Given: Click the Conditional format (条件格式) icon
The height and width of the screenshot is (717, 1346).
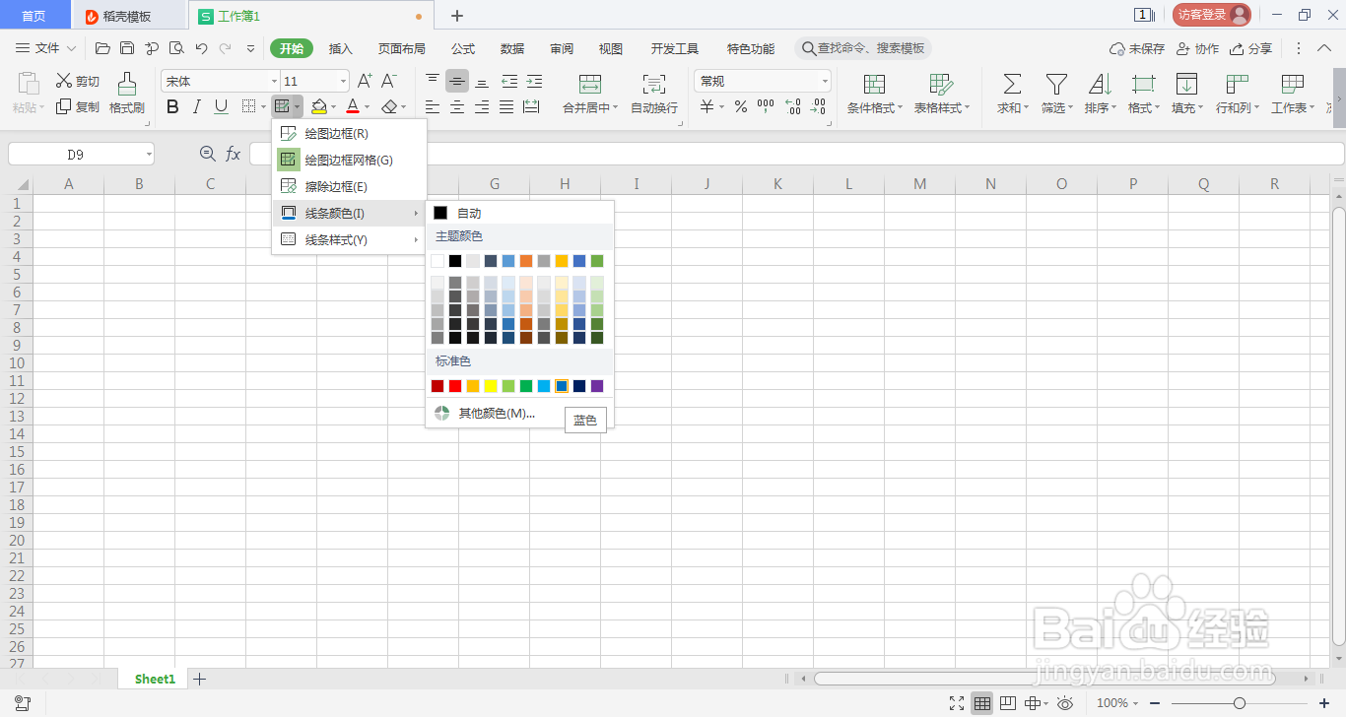Looking at the screenshot, I should 874,85.
